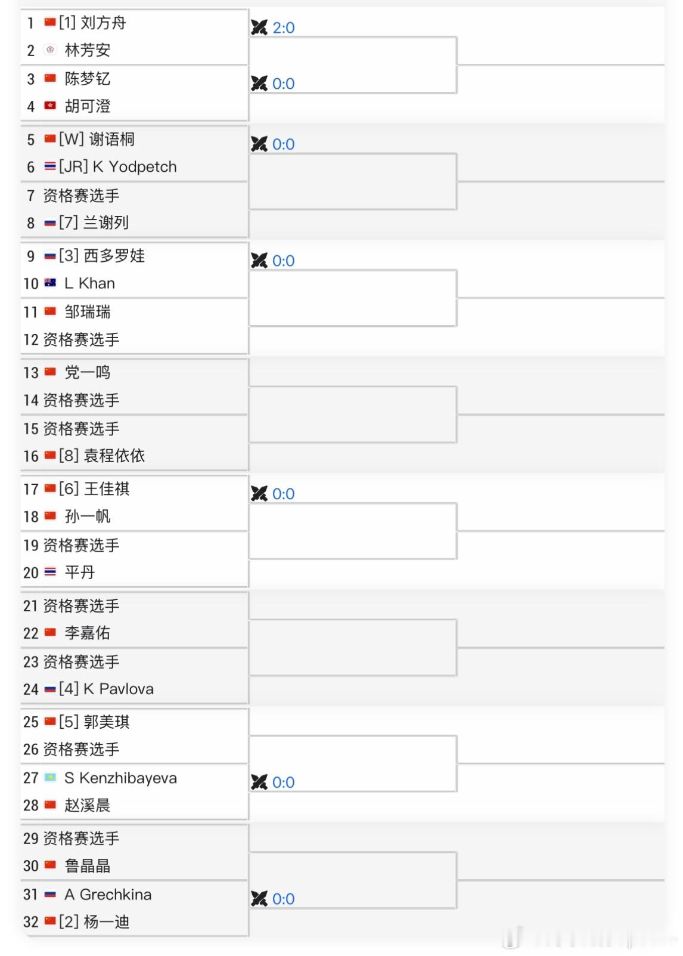Click the match icon for 谢语桐 vs K Yodpetch
This screenshot has height=956, width=683.
pyautogui.click(x=259, y=144)
